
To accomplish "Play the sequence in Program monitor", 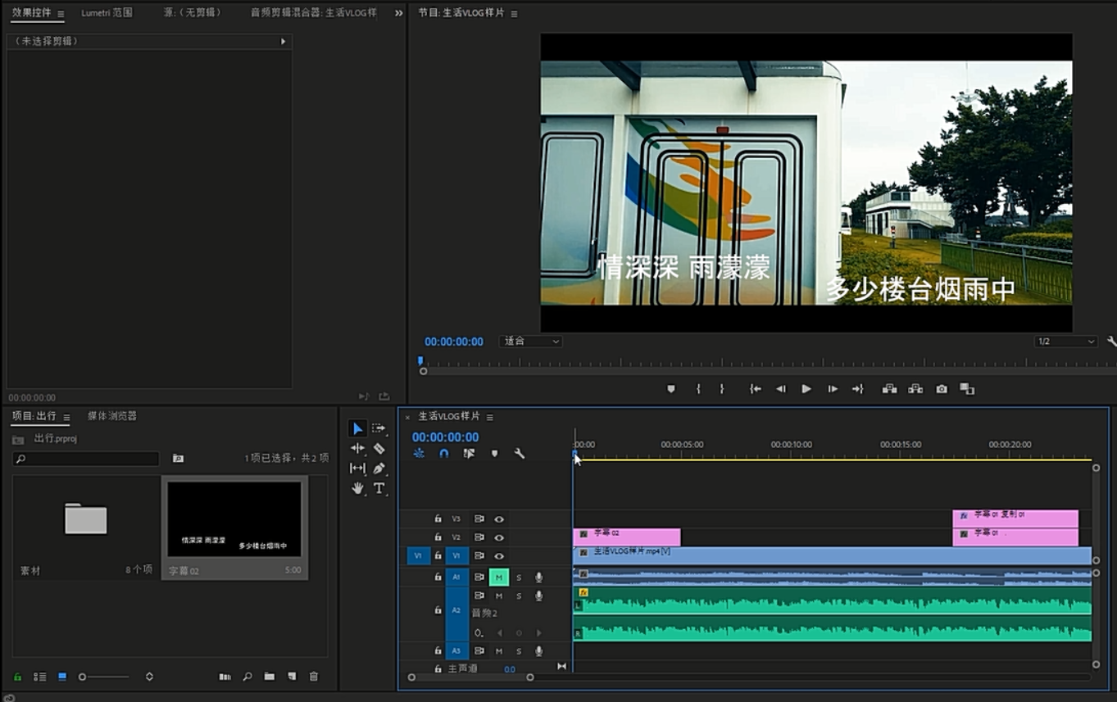I will click(806, 389).
